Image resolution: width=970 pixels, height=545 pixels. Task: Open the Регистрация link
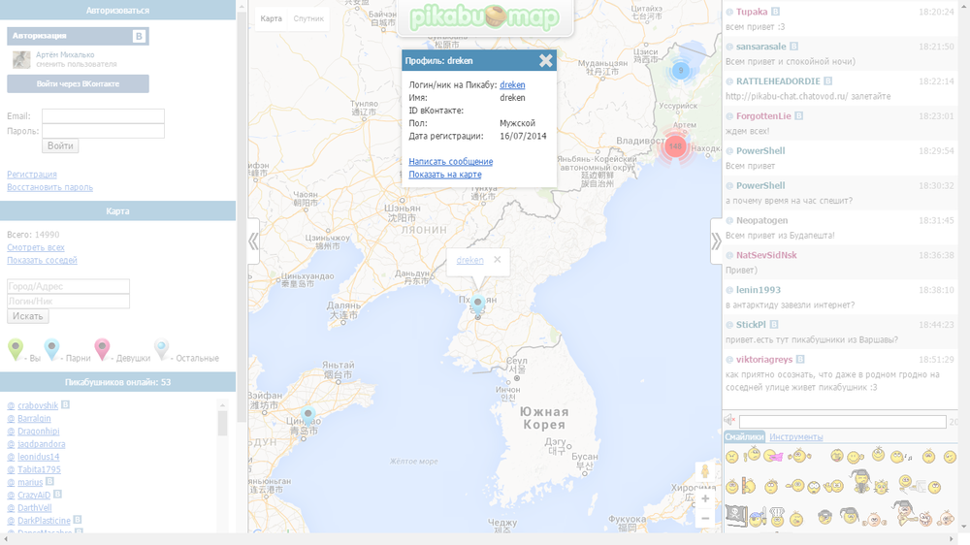point(32,175)
